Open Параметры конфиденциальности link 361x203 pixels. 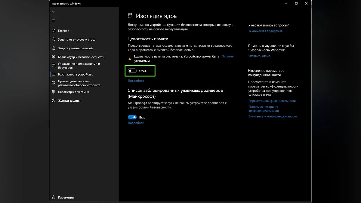click(x=272, y=101)
